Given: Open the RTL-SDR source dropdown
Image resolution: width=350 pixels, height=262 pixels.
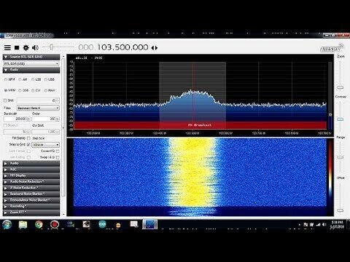Looking at the screenshot, I should point(31,63).
